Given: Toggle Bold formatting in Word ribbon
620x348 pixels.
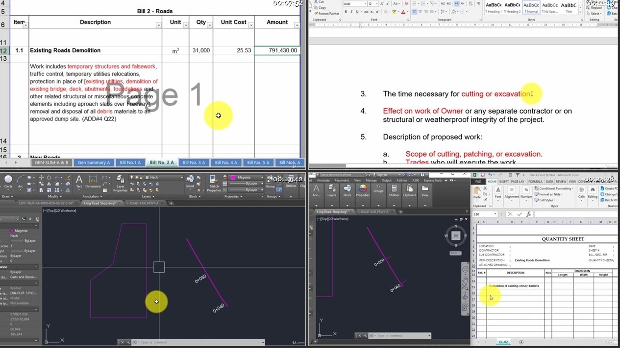Looking at the screenshot, I should click(x=346, y=11).
